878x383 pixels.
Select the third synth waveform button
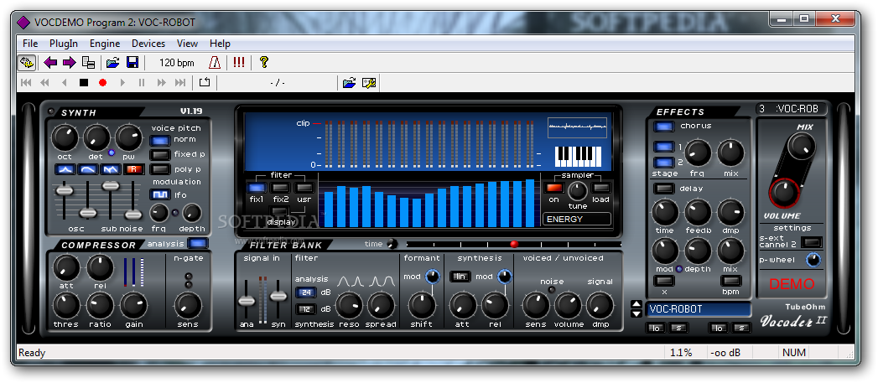point(111,169)
